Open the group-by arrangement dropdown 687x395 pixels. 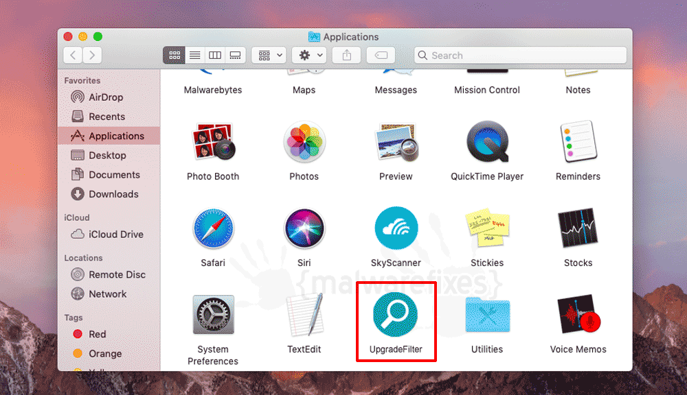[269, 55]
